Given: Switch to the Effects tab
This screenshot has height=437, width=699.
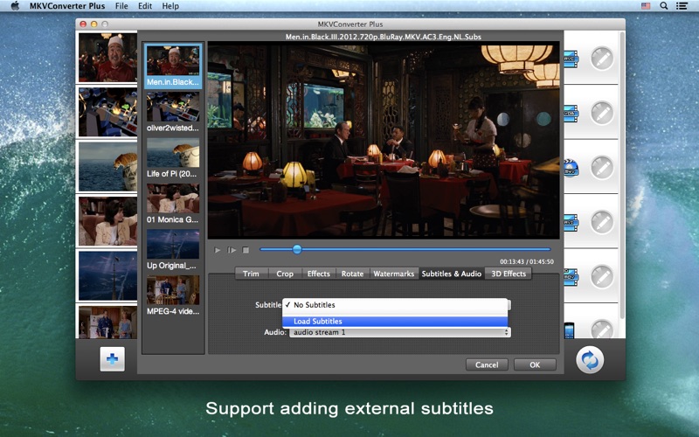Looking at the screenshot, I should (x=319, y=274).
